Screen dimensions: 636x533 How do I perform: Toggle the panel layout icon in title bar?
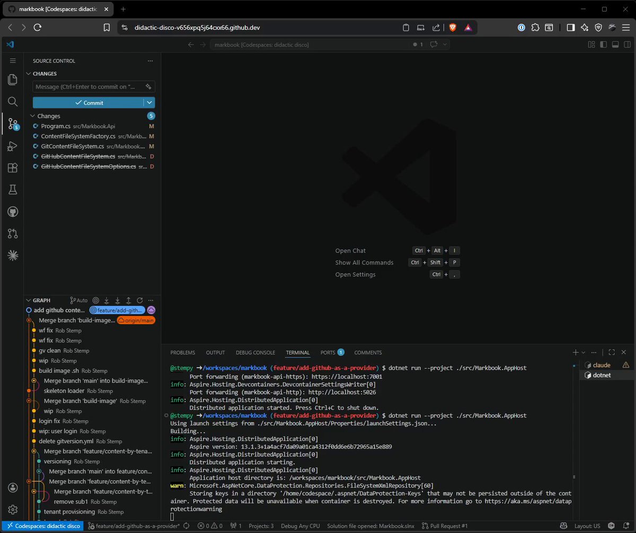pos(615,45)
